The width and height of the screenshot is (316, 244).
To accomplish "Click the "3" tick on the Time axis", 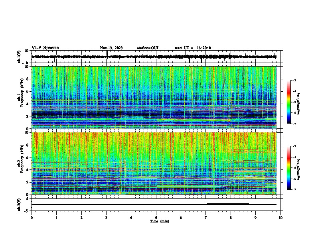I will coord(106,218).
